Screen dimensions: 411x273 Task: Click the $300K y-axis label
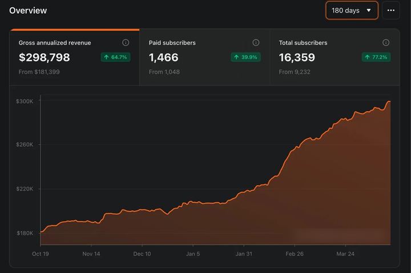25,101
